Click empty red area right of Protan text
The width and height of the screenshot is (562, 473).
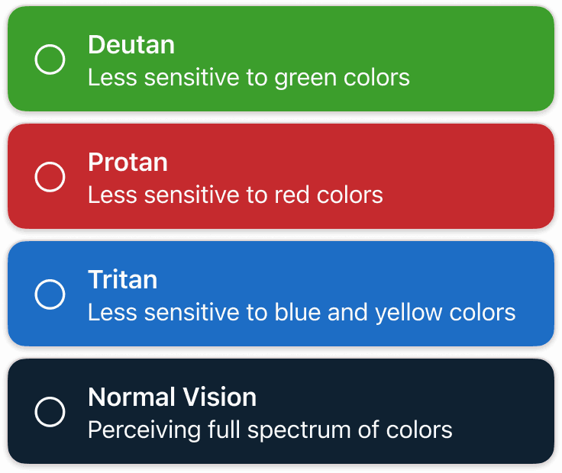pos(470,176)
